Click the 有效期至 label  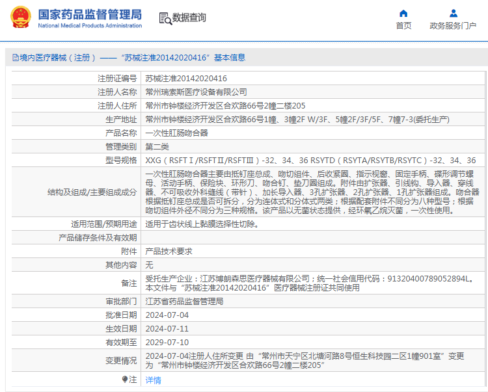(121, 343)
